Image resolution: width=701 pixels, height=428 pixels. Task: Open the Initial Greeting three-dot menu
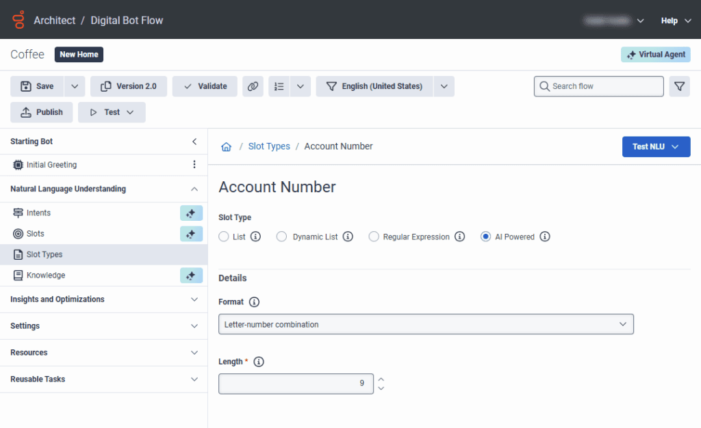click(x=194, y=165)
